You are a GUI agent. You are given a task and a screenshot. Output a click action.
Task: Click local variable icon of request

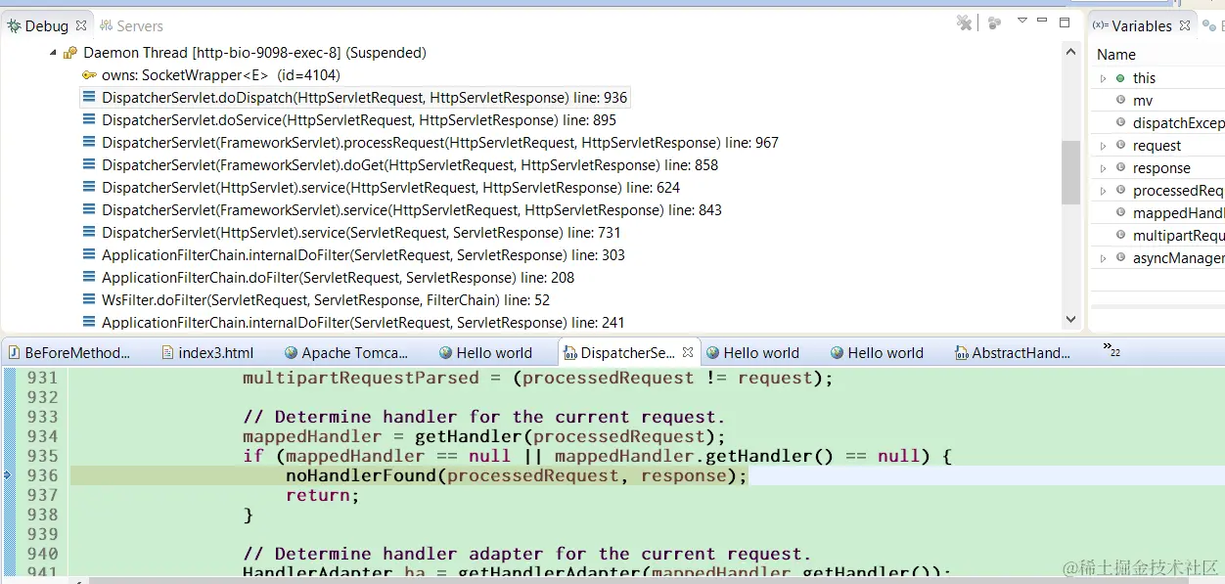point(1120,146)
